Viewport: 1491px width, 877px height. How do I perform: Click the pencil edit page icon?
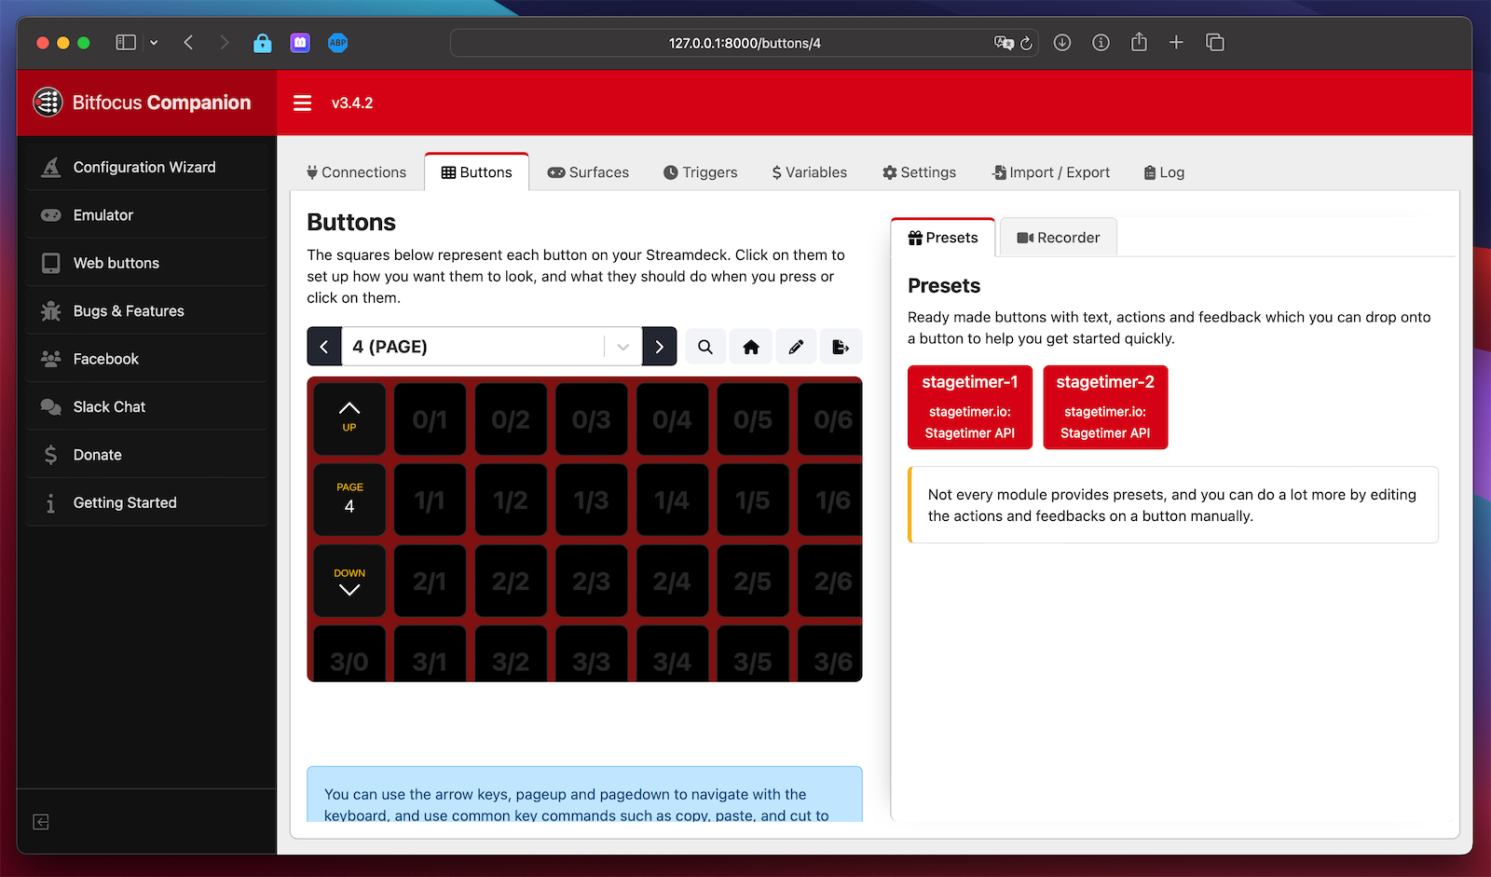click(796, 347)
